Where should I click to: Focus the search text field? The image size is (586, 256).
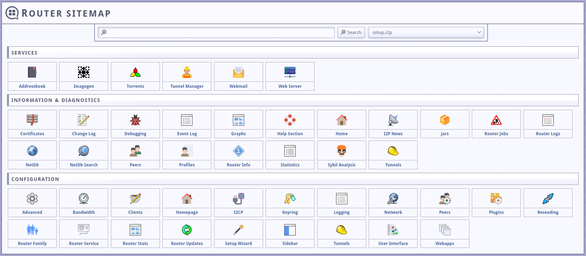pyautogui.click(x=216, y=32)
